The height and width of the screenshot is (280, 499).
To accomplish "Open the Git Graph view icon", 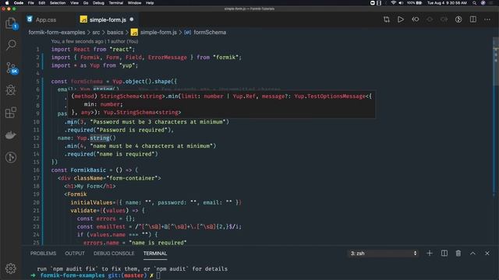I will tap(11, 157).
